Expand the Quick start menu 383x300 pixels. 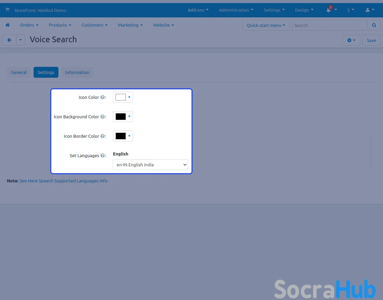tap(266, 25)
